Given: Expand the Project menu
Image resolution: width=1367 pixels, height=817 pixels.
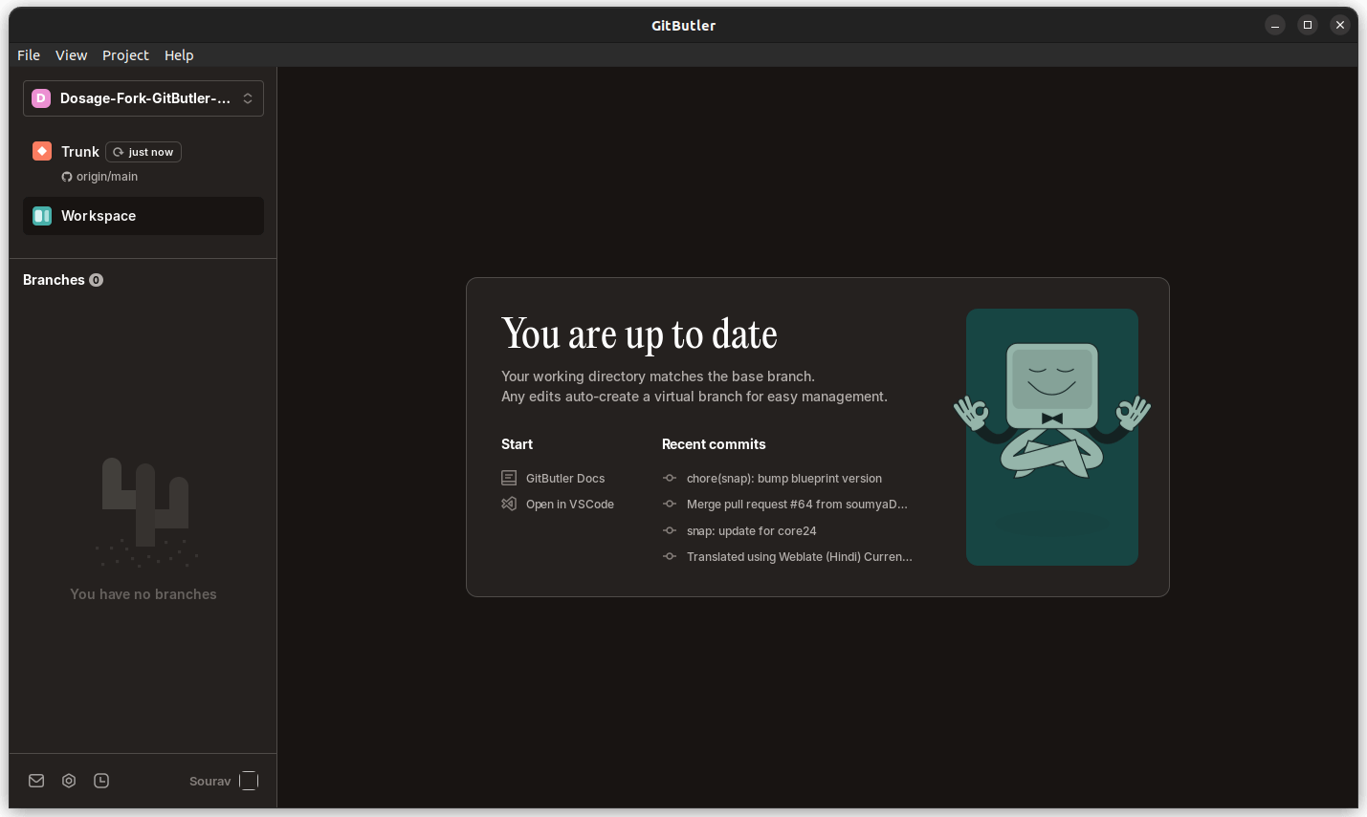Looking at the screenshot, I should [125, 54].
